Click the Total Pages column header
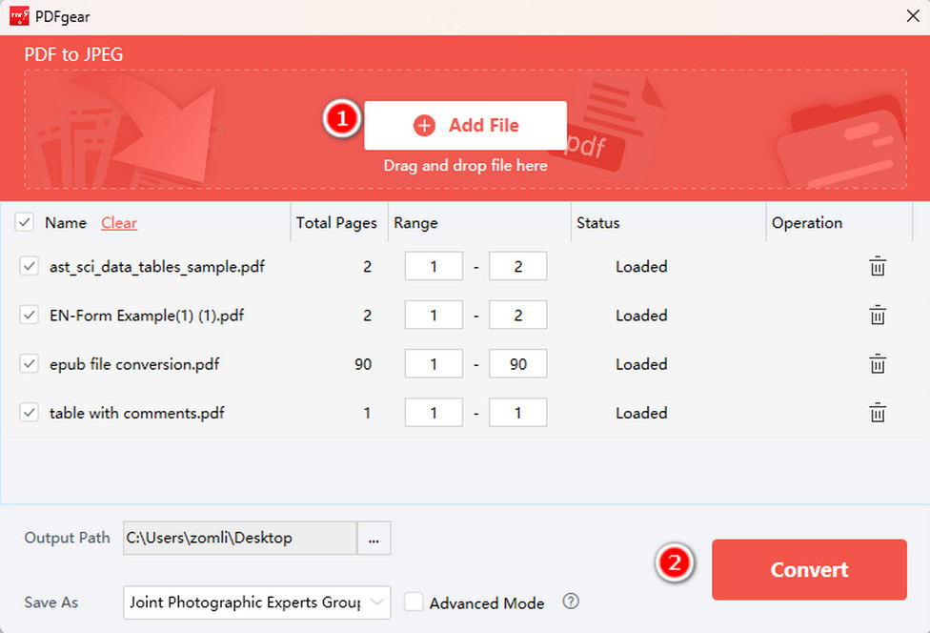This screenshot has height=633, width=930. (x=337, y=222)
